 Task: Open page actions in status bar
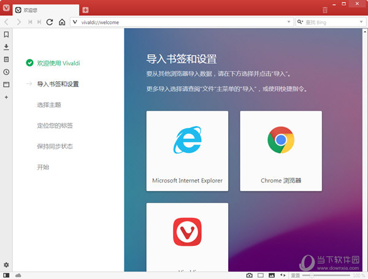283,275
